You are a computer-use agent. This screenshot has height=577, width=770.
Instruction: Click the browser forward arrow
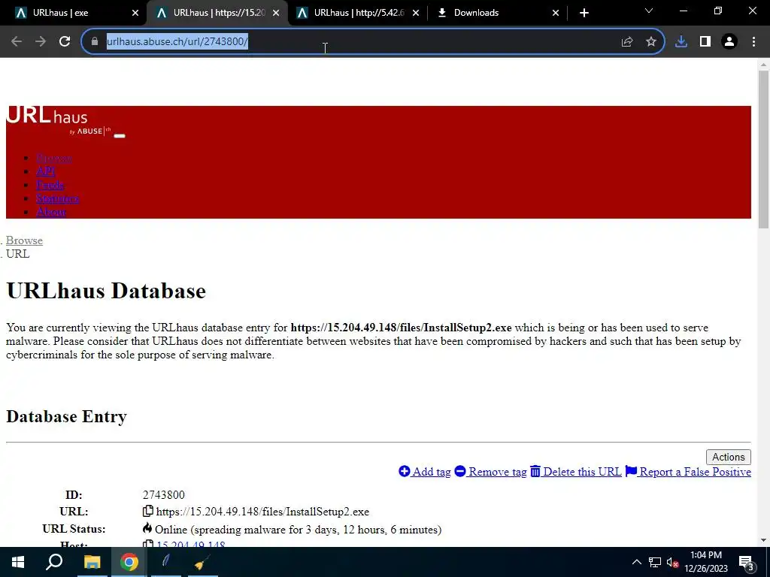(x=41, y=42)
